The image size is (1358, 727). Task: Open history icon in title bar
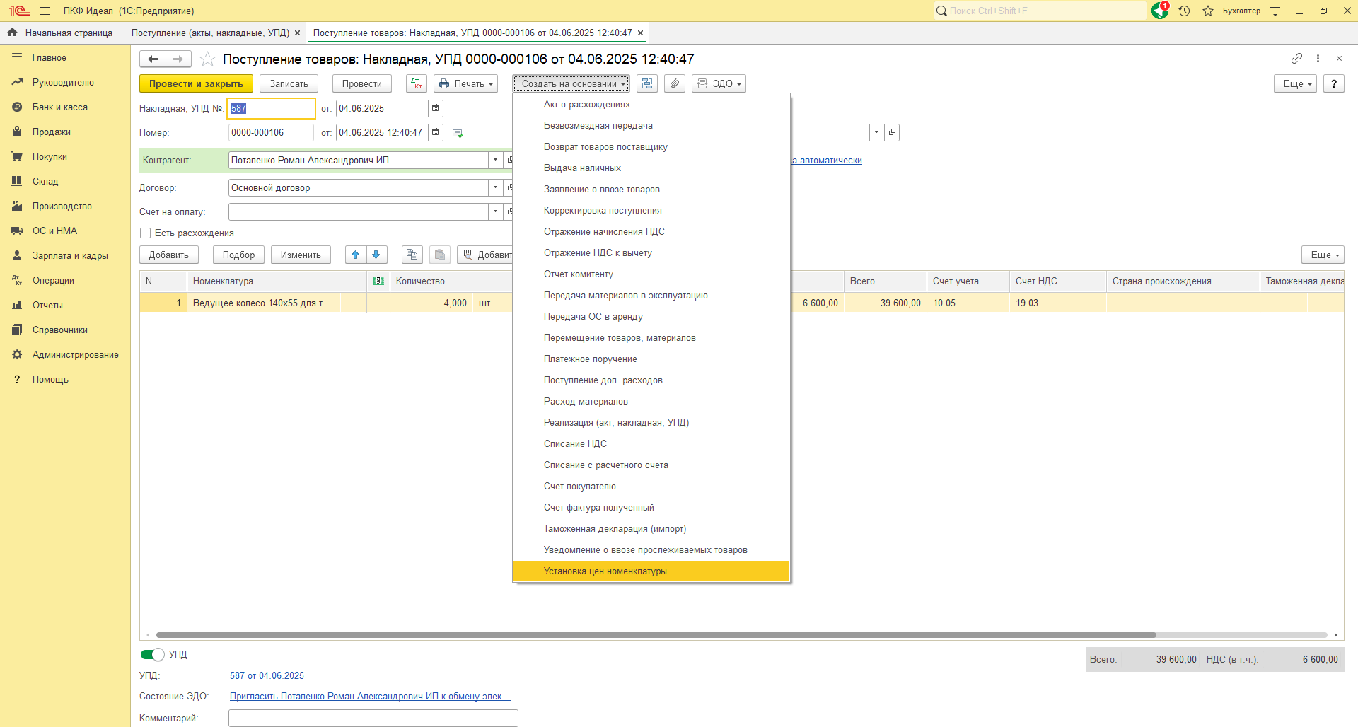(x=1185, y=11)
